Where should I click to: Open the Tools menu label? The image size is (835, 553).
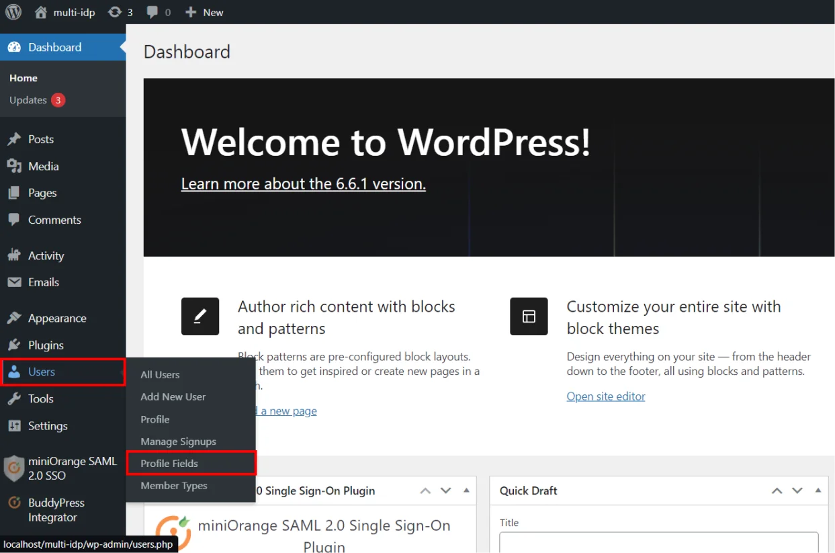(x=41, y=398)
